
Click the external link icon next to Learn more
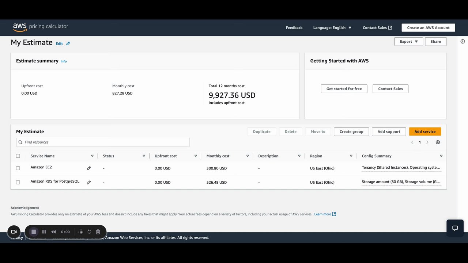click(334, 214)
